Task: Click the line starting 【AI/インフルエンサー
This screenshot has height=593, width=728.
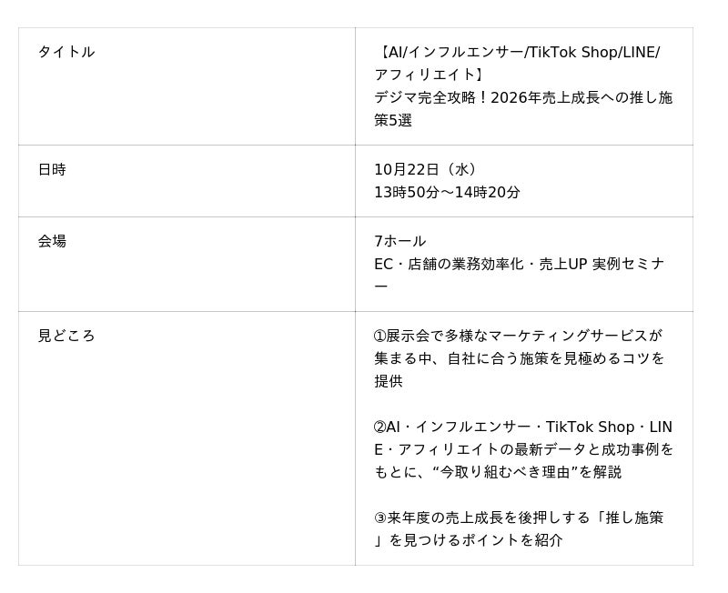Action: [x=517, y=52]
